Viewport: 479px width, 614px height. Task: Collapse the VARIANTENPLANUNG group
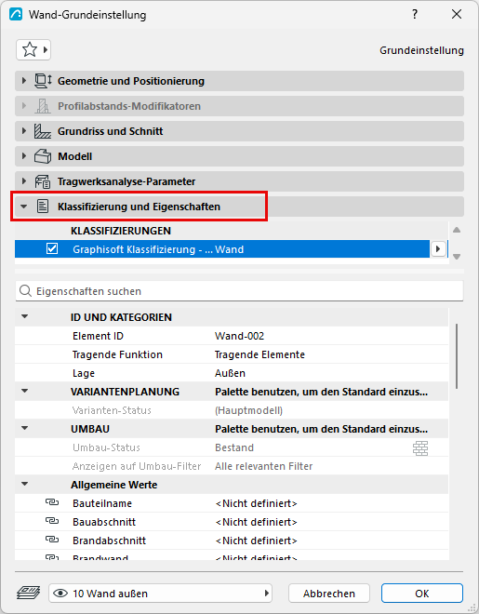[25, 391]
